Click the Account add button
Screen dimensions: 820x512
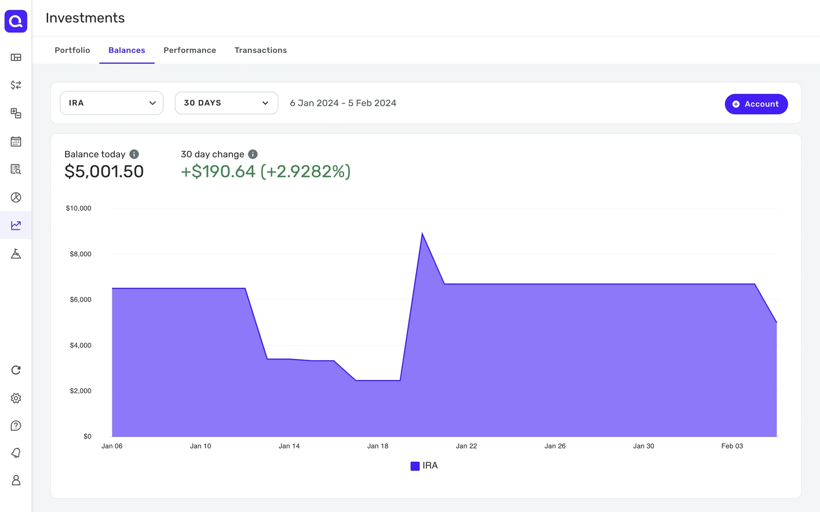pos(756,104)
